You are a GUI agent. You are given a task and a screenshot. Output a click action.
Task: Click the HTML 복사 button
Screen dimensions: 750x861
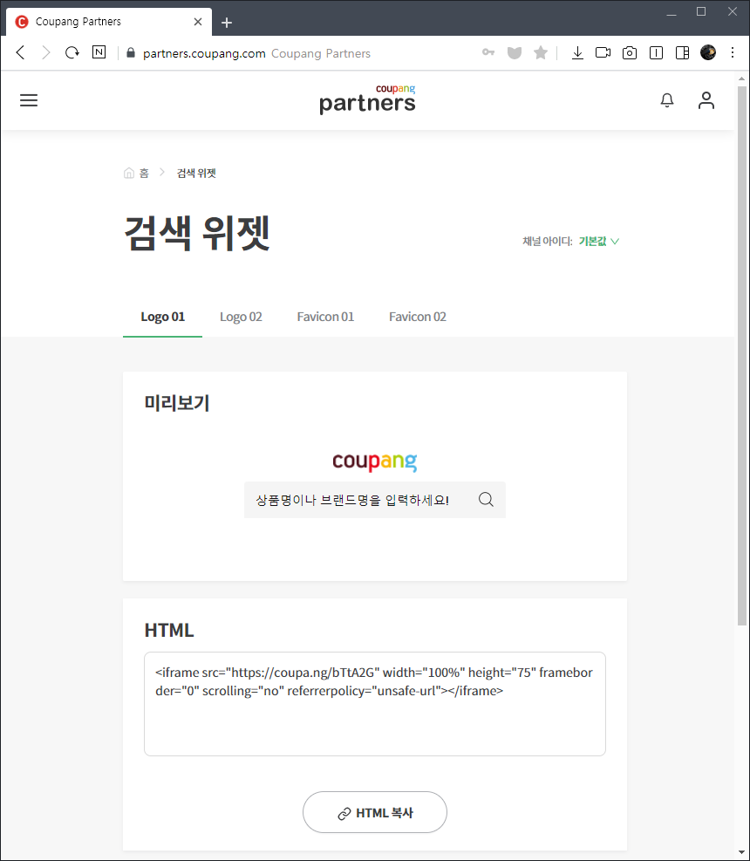(375, 812)
